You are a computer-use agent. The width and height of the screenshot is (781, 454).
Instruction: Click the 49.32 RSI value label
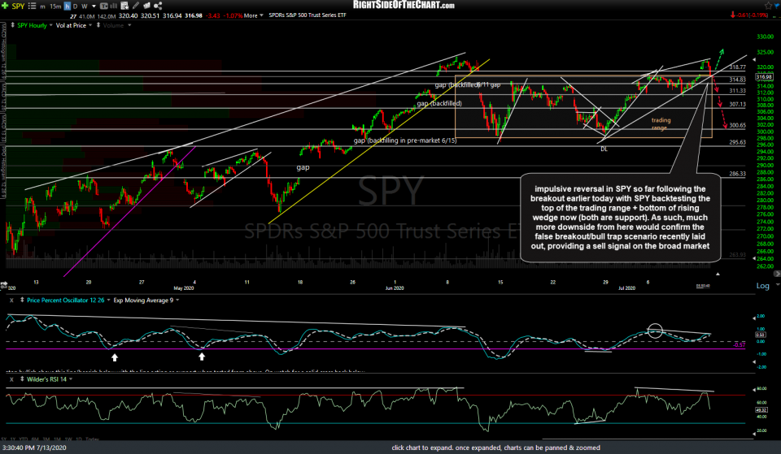pyautogui.click(x=761, y=410)
